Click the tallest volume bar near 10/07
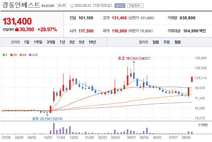This screenshot has width=212, height=142. (x=54, y=128)
